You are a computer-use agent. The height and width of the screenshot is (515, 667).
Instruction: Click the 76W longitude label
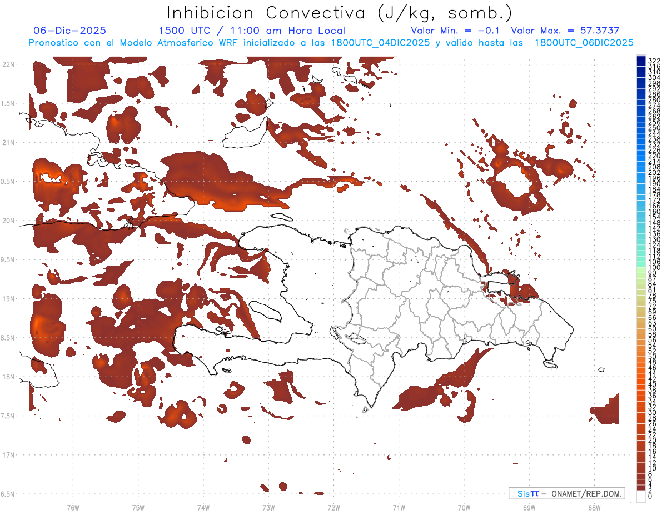point(73,507)
